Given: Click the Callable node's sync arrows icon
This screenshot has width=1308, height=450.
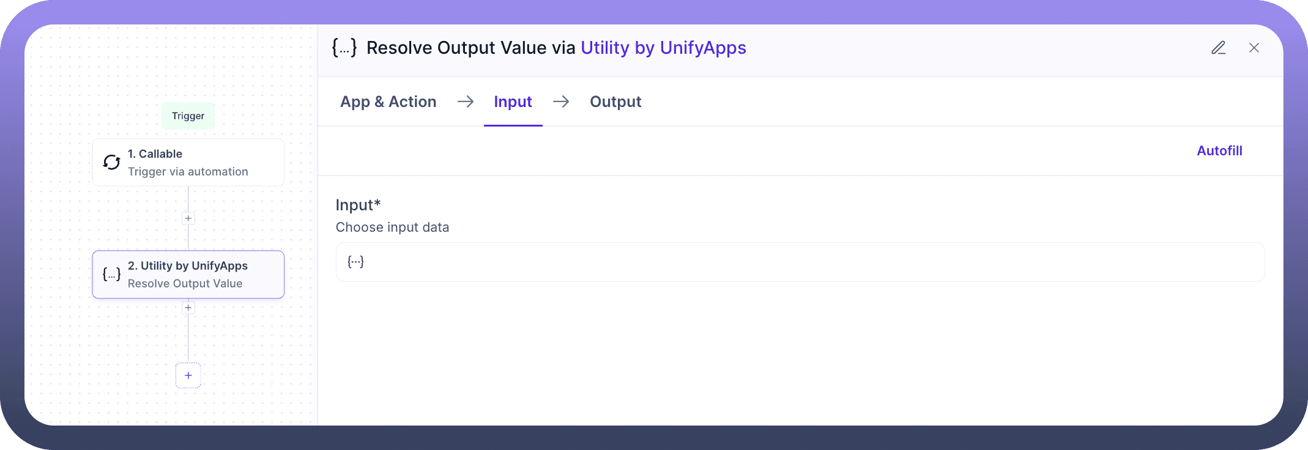Looking at the screenshot, I should 111,162.
